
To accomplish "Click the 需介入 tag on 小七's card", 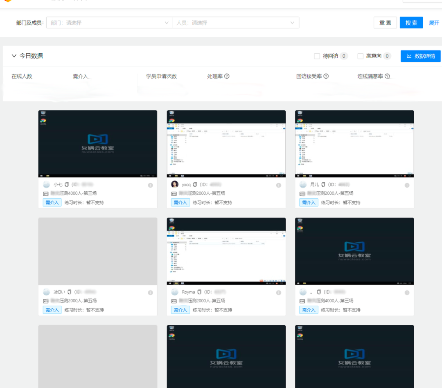I will (x=52, y=203).
